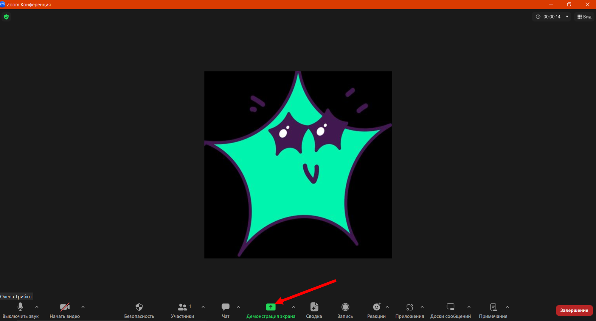Image resolution: width=596 pixels, height=321 pixels.
Task: Minimize the Zoom Конференция window
Action: tap(551, 4)
